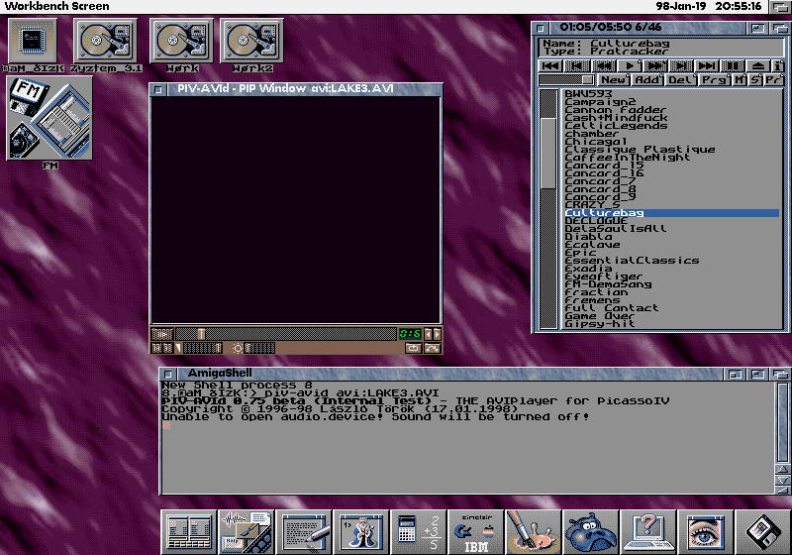Click the S button in player

tap(755, 80)
